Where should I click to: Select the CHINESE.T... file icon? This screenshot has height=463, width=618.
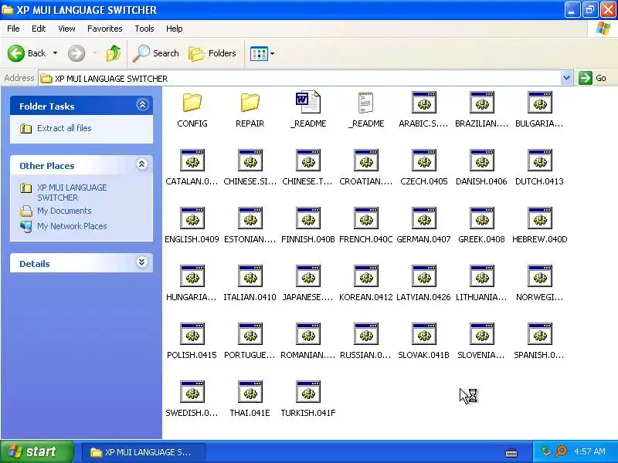[x=307, y=161]
